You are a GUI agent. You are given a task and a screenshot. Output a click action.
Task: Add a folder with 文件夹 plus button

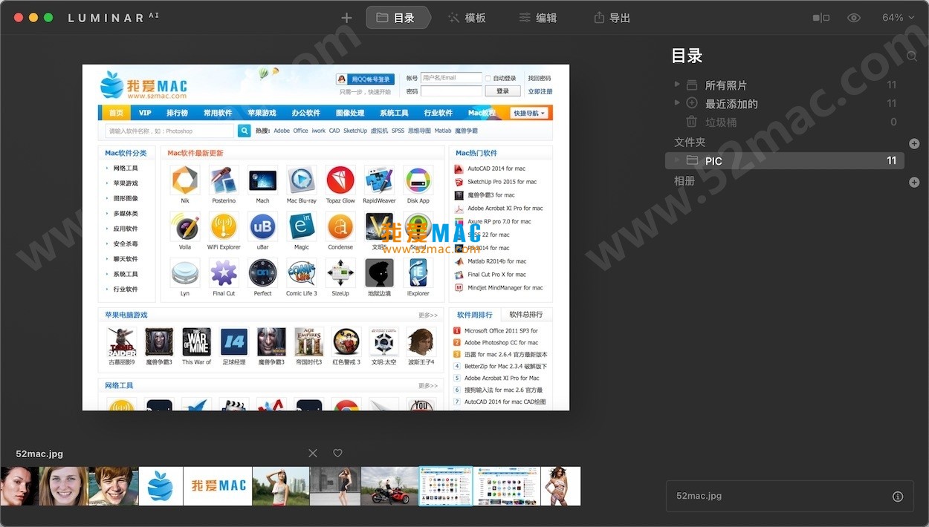914,143
